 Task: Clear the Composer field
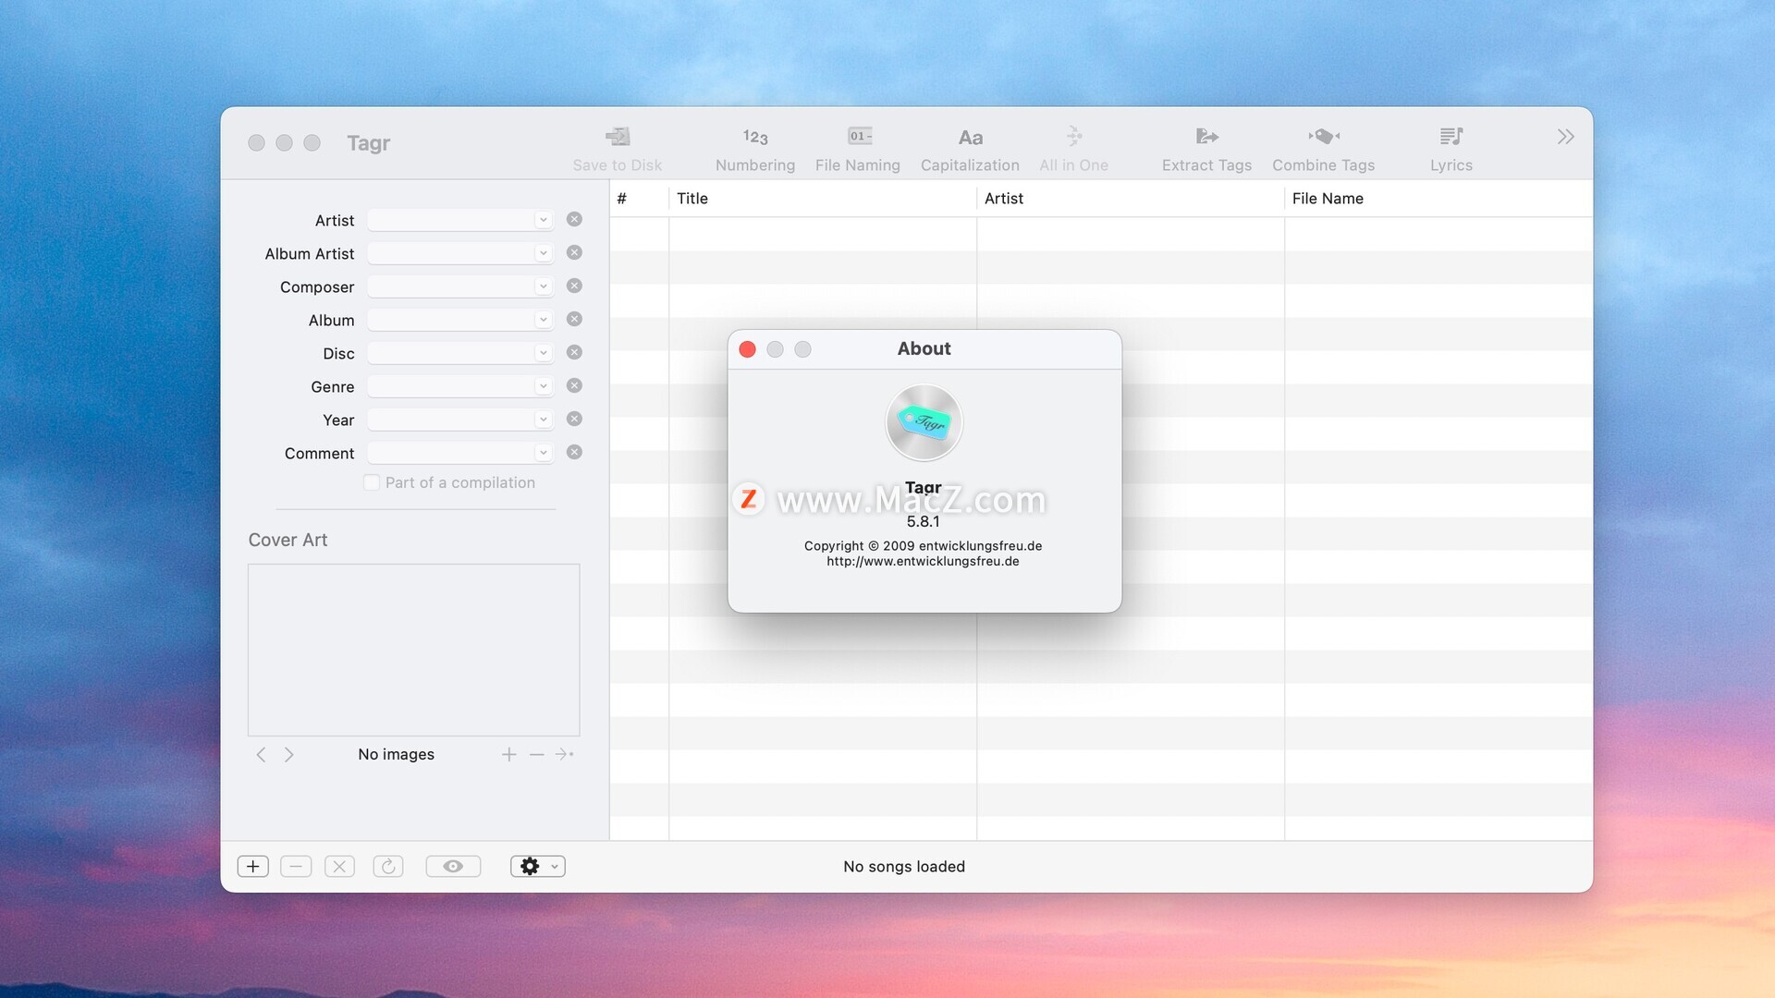[x=574, y=286]
